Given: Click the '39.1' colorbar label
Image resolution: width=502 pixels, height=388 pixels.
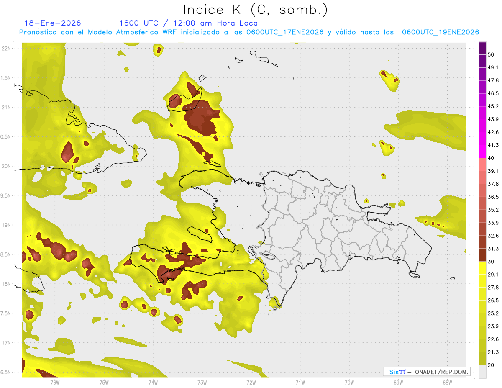Looking at the screenshot, I should click(494, 171).
